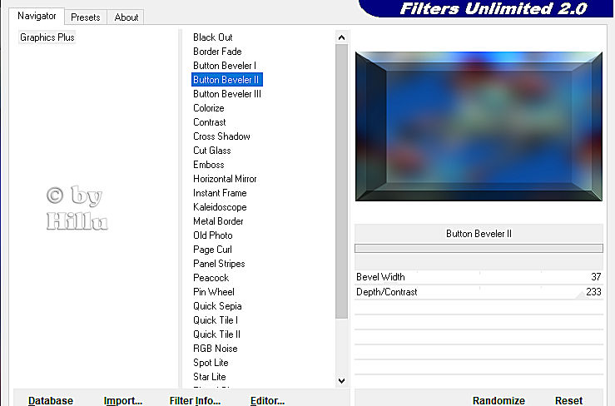Switch to the Navigator tab
The height and width of the screenshot is (406, 615).
[x=37, y=16]
